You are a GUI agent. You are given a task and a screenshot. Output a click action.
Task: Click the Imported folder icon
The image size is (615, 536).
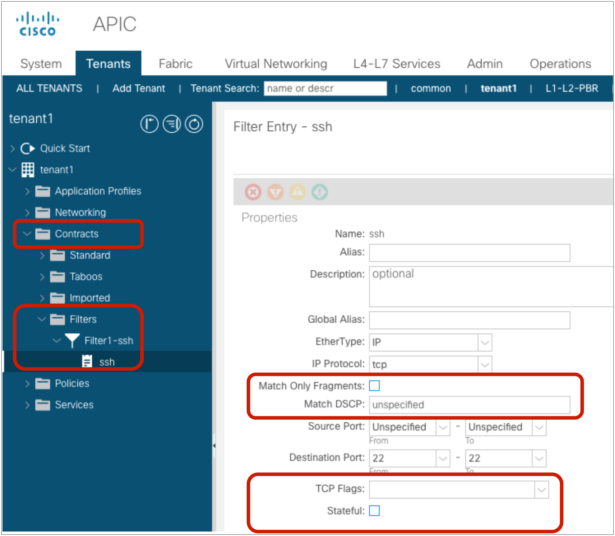click(57, 298)
